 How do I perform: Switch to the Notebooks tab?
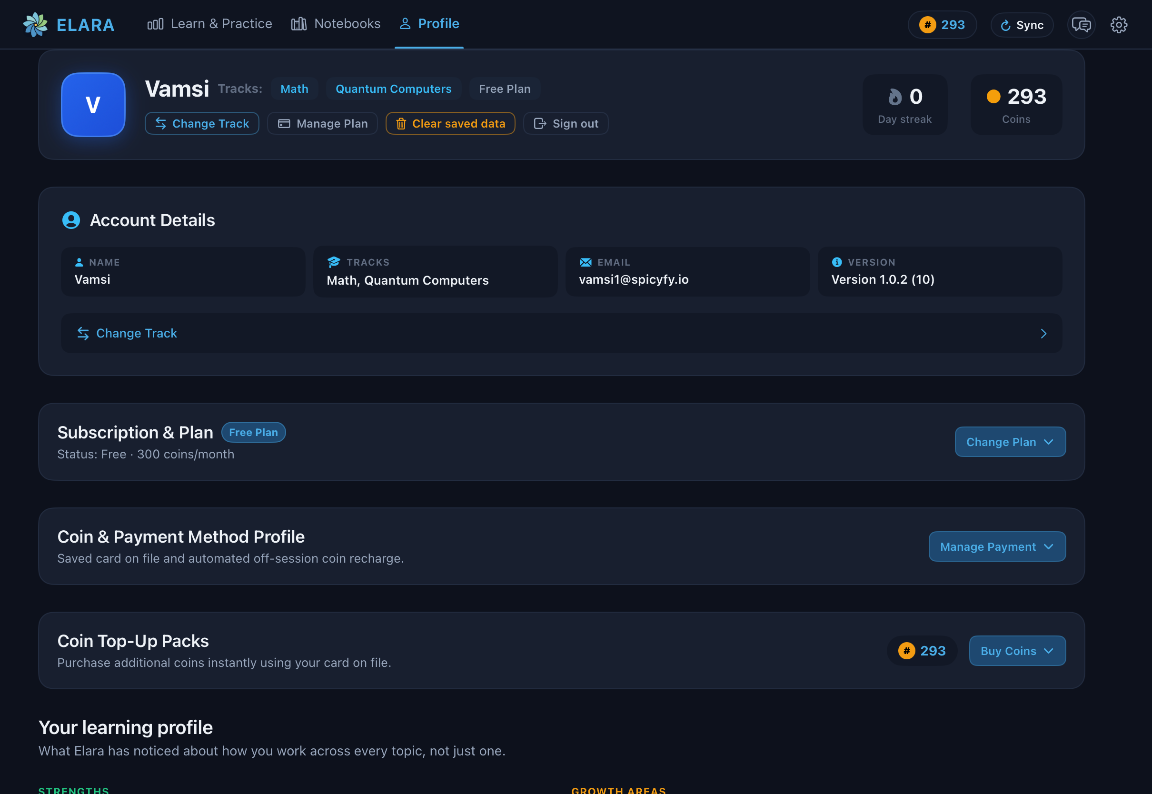pyautogui.click(x=336, y=24)
